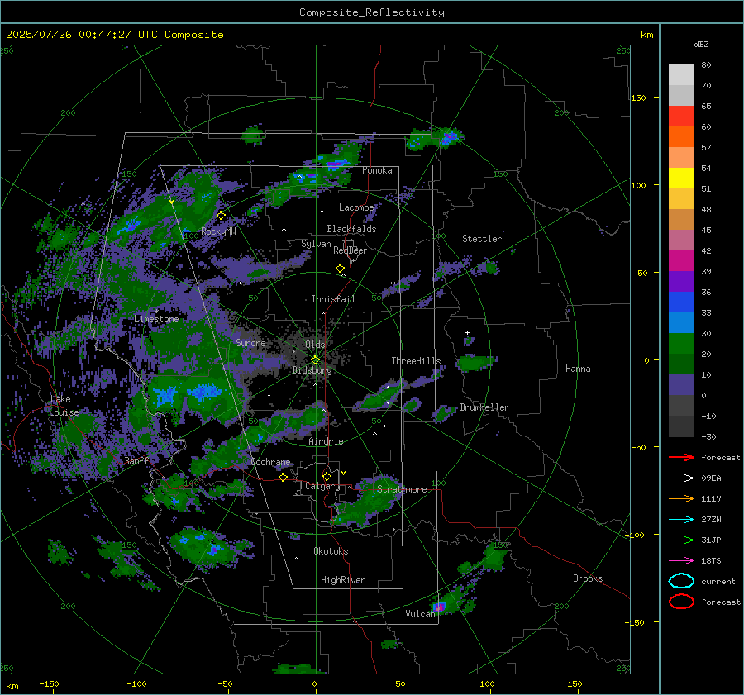
Task: Click the intense storm cell near Vulcan
Action: (x=439, y=607)
